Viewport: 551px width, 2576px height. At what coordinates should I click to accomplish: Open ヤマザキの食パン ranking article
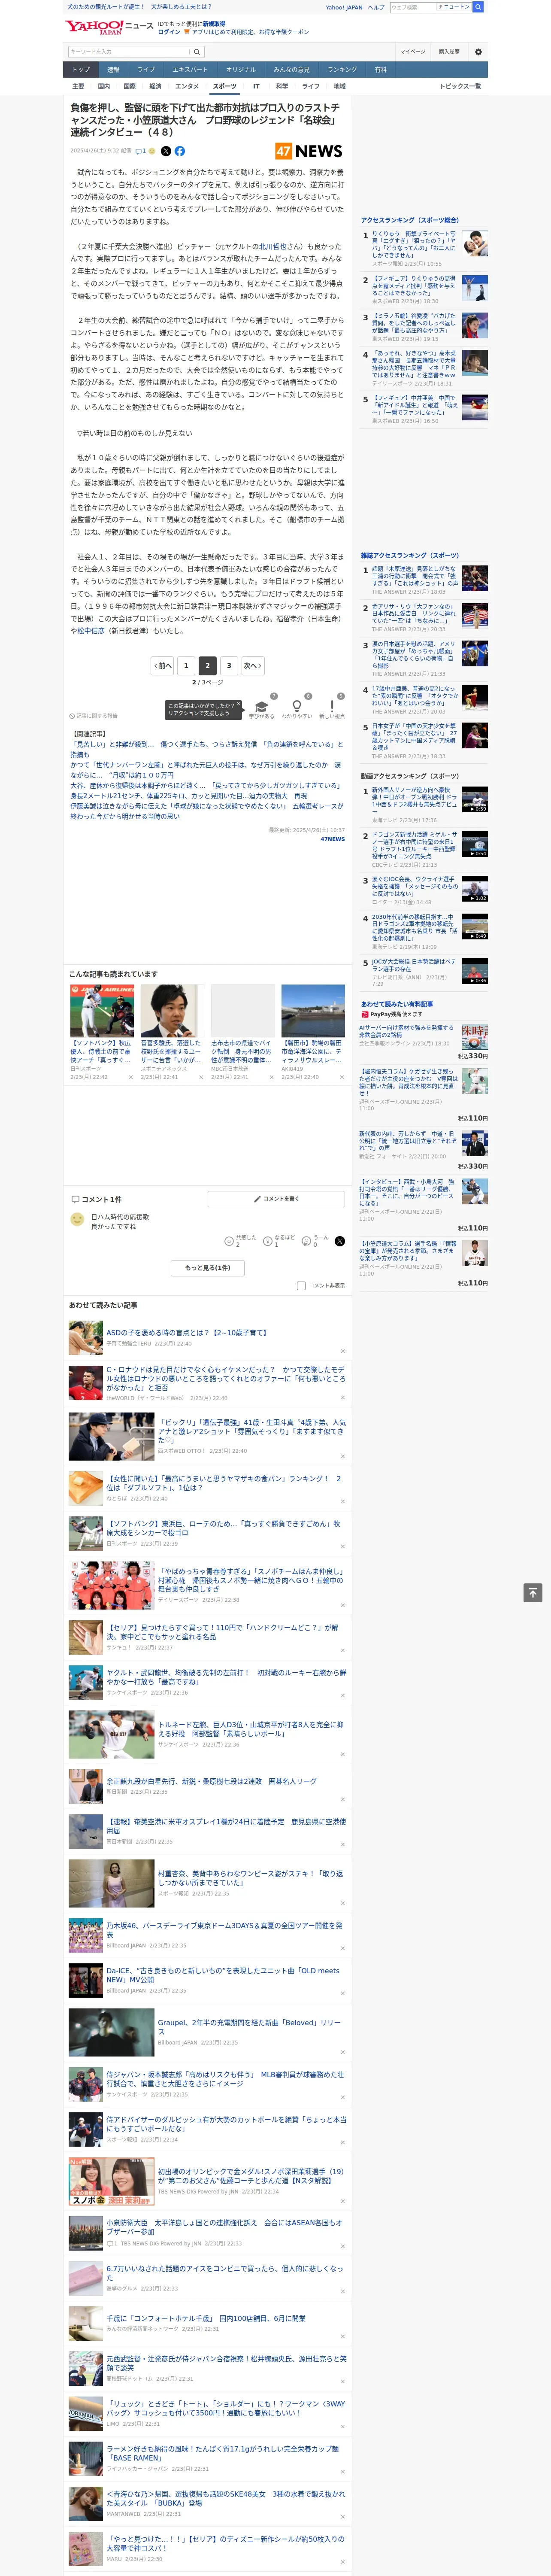coord(224,1482)
